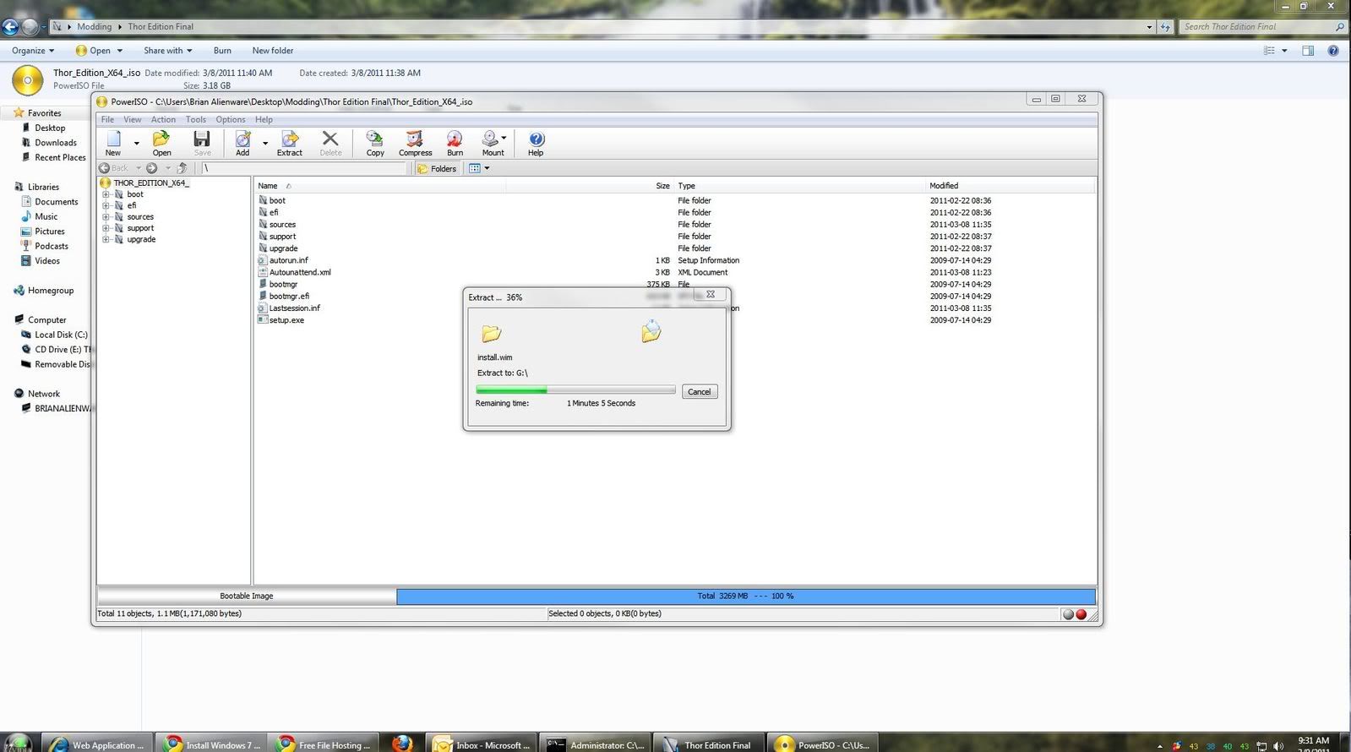Open Local Disk (C:) in Explorer sidebar
1351x752 pixels.
[61, 335]
